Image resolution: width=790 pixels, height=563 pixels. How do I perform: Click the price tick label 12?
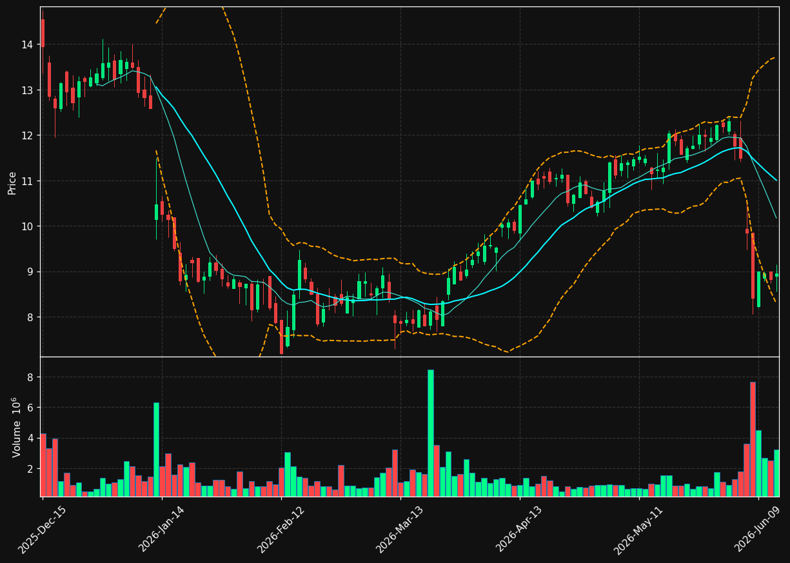[27, 136]
